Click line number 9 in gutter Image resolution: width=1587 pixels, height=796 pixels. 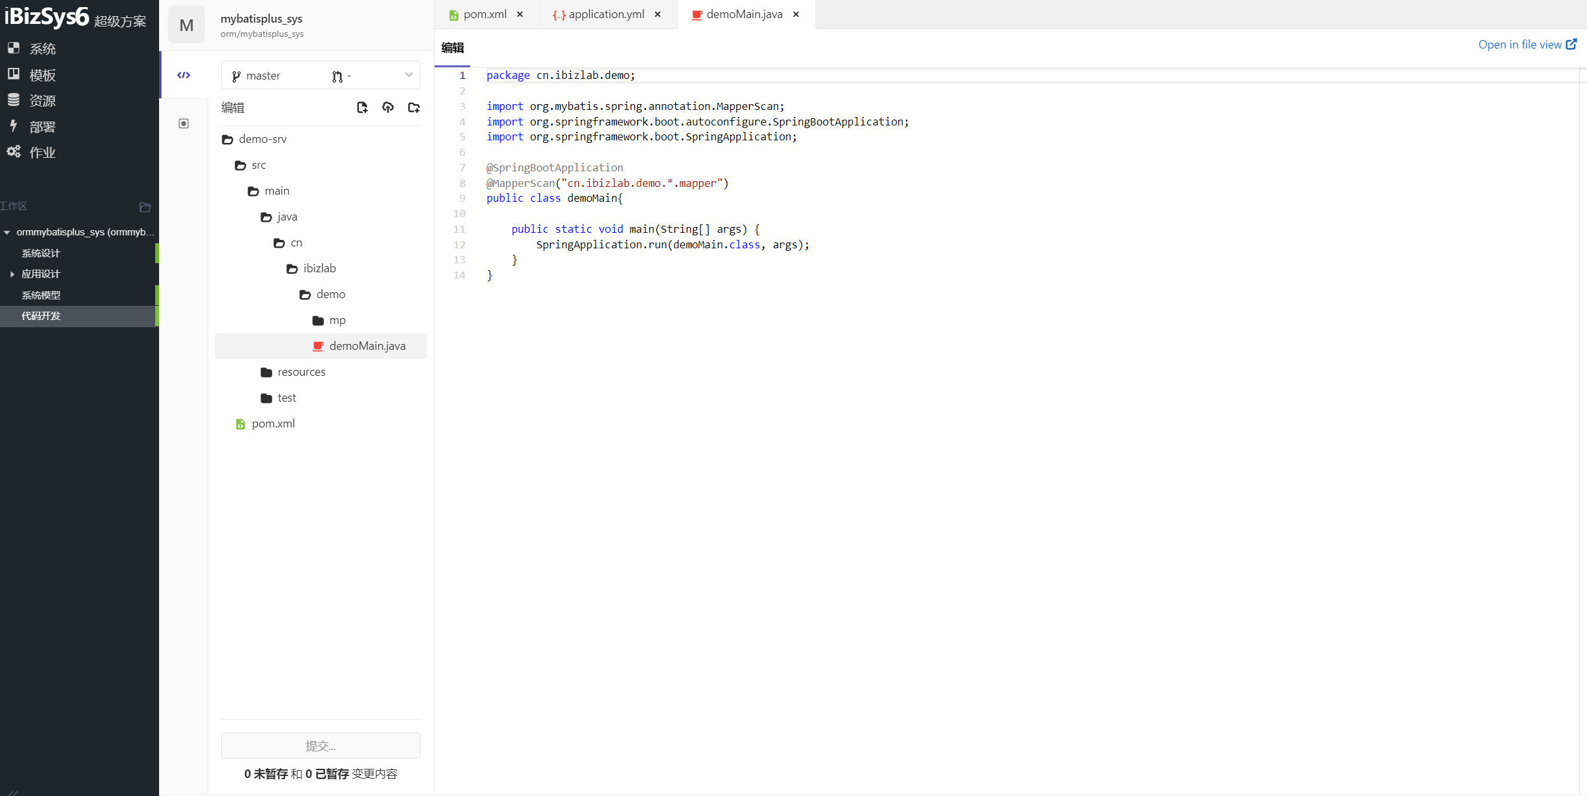462,198
